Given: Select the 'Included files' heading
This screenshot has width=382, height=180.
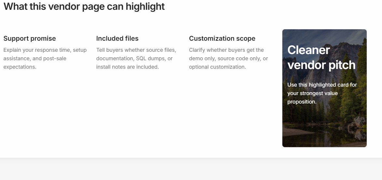Looking at the screenshot, I should [x=117, y=38].
